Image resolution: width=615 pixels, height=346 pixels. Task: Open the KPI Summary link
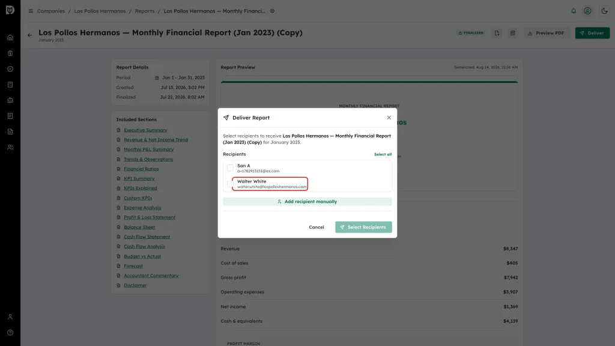139,178
